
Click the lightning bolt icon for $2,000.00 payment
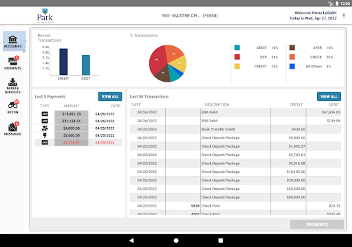(x=45, y=135)
